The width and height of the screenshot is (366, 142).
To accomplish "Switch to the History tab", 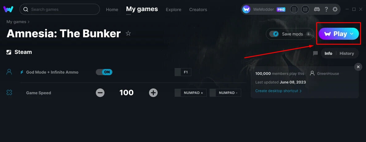I will [x=347, y=54].
